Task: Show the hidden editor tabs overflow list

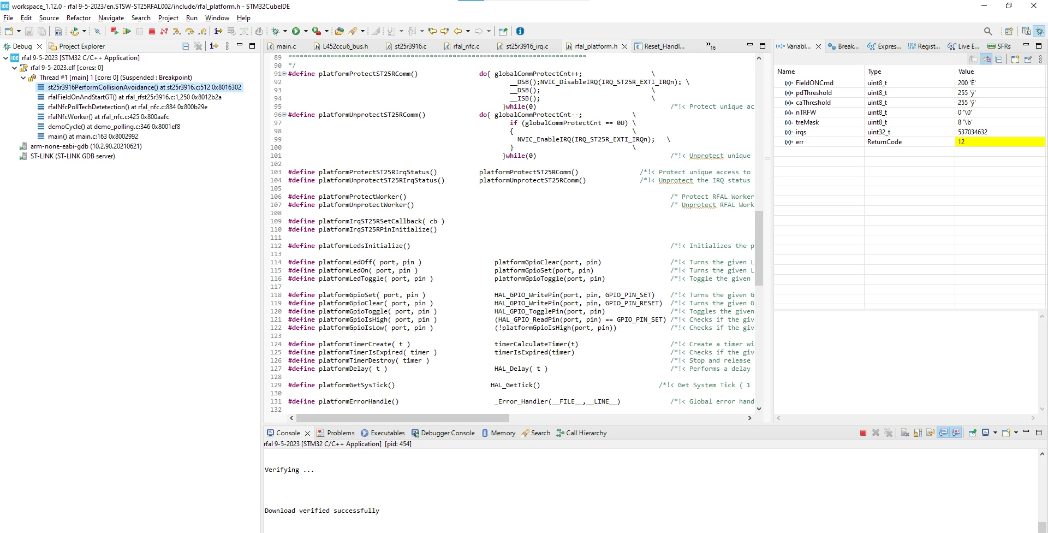Action: [x=711, y=46]
